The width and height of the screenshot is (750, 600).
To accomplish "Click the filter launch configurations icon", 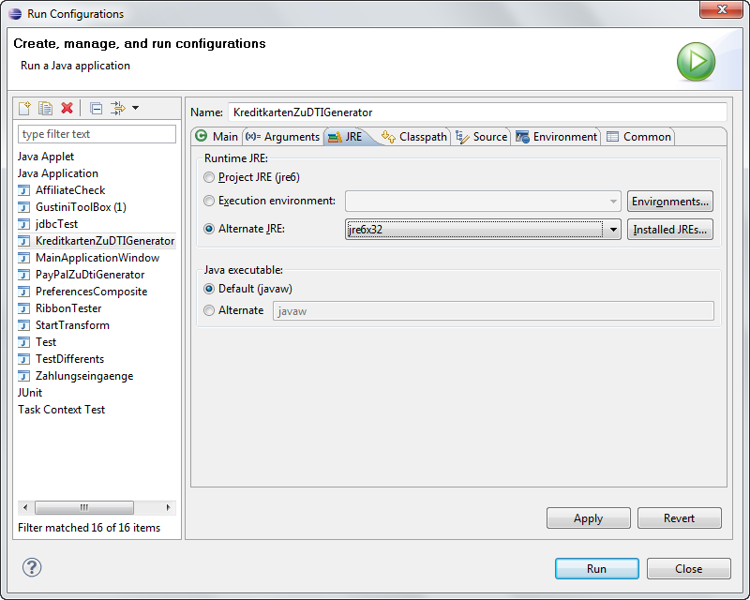I will coord(118,109).
